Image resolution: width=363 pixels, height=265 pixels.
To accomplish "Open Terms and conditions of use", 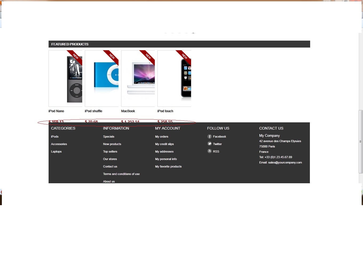I will 121,174.
